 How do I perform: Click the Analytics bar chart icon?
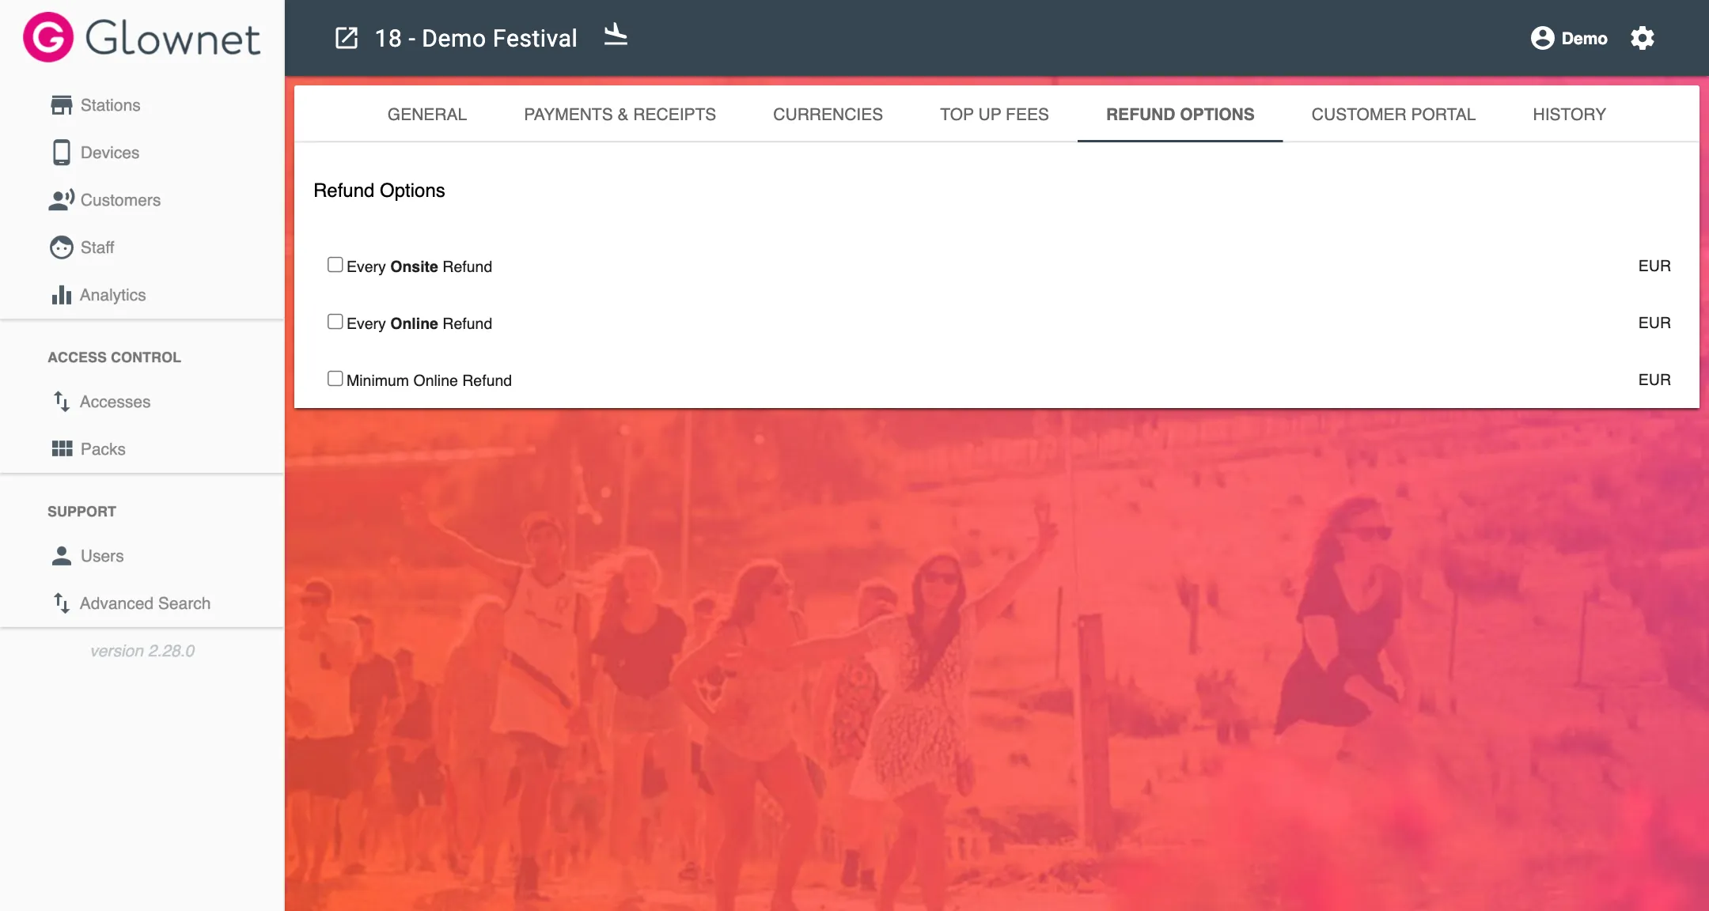(61, 295)
